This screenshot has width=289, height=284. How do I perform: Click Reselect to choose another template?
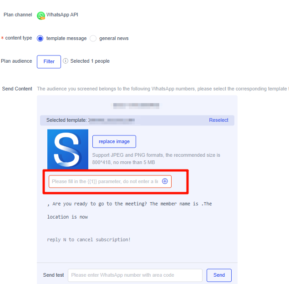218,120
